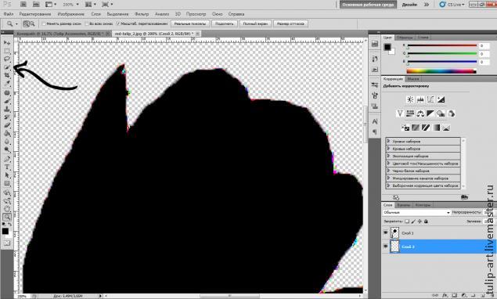Expand the 'Кривые наборов' presets group

click(423, 149)
